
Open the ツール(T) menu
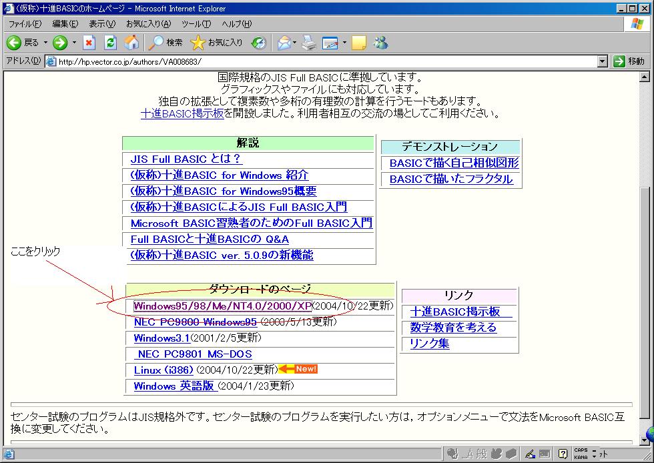point(196,24)
